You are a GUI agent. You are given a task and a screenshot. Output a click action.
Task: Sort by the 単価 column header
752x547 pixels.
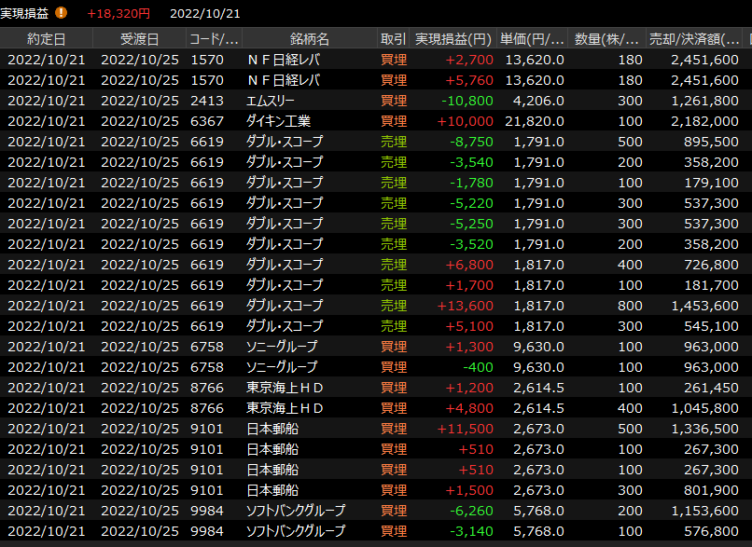pos(532,39)
